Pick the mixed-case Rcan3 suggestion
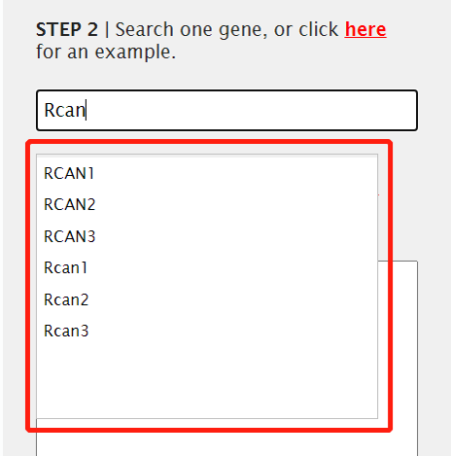451x456 pixels. [x=207, y=331]
